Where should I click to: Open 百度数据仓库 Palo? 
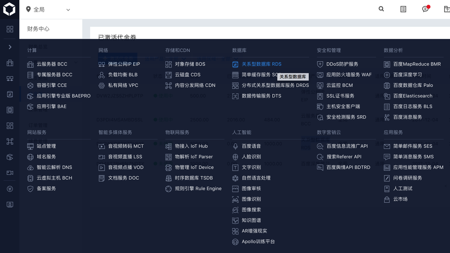[x=413, y=85]
